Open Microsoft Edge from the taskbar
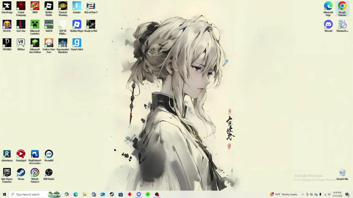353x198 pixels. [x=76, y=194]
